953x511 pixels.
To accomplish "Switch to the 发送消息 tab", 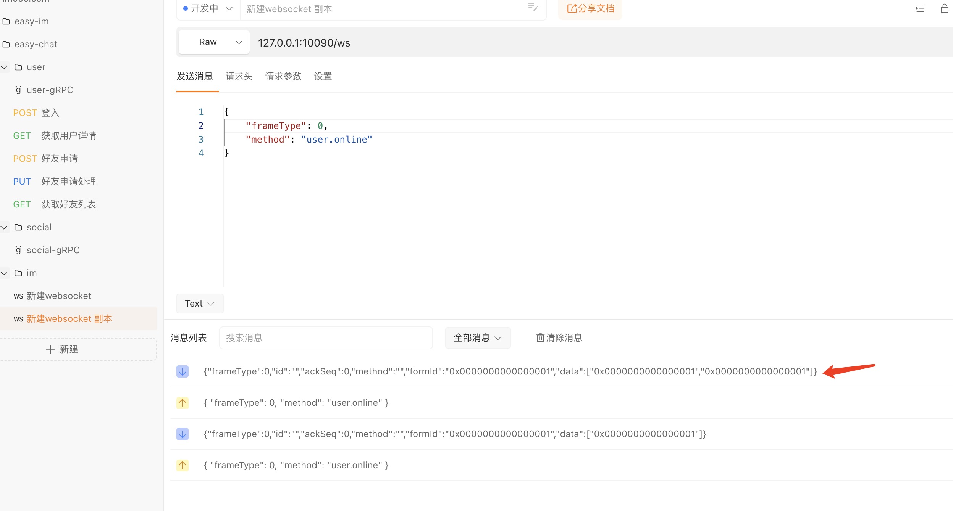I will pos(195,76).
